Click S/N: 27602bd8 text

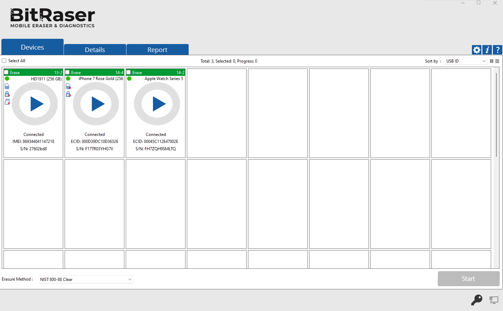(34, 149)
